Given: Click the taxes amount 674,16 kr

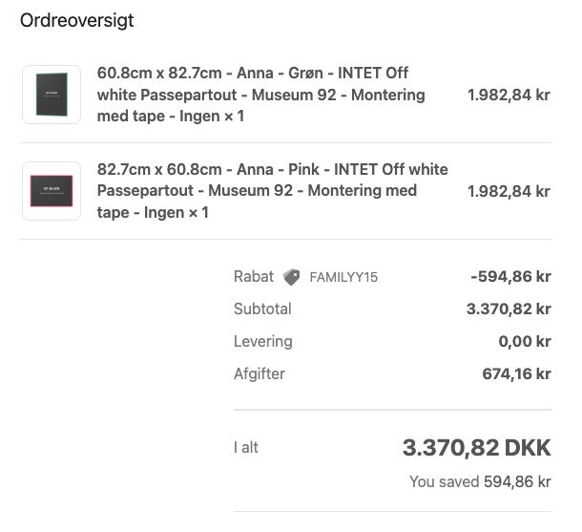Looking at the screenshot, I should pyautogui.click(x=516, y=373).
